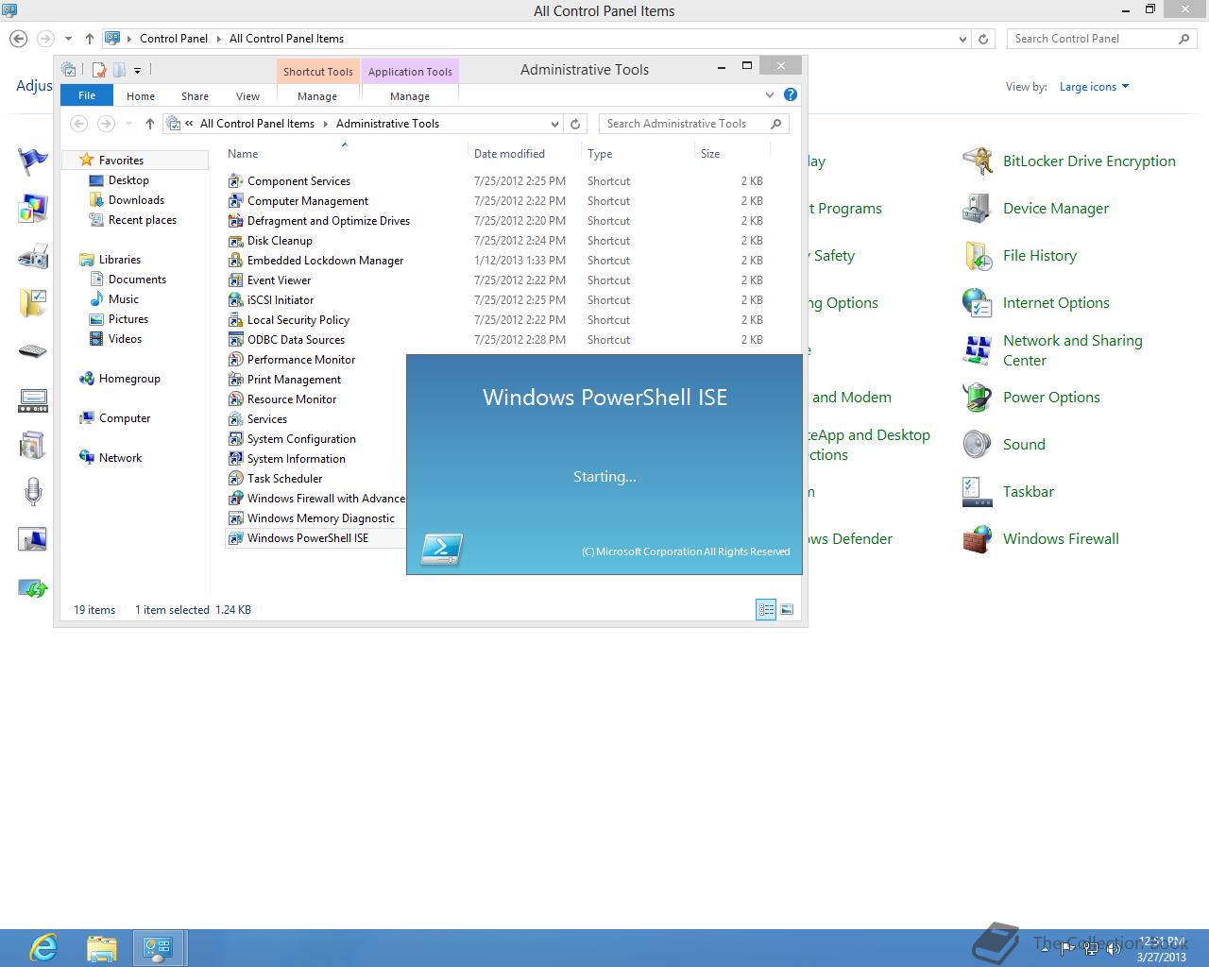1209x967 pixels.
Task: Open the Taskbar control panel icon
Action: click(978, 492)
